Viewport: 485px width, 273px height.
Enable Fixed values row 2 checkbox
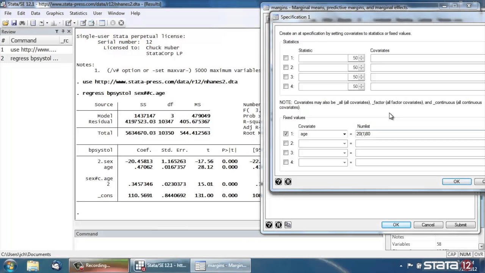click(286, 143)
